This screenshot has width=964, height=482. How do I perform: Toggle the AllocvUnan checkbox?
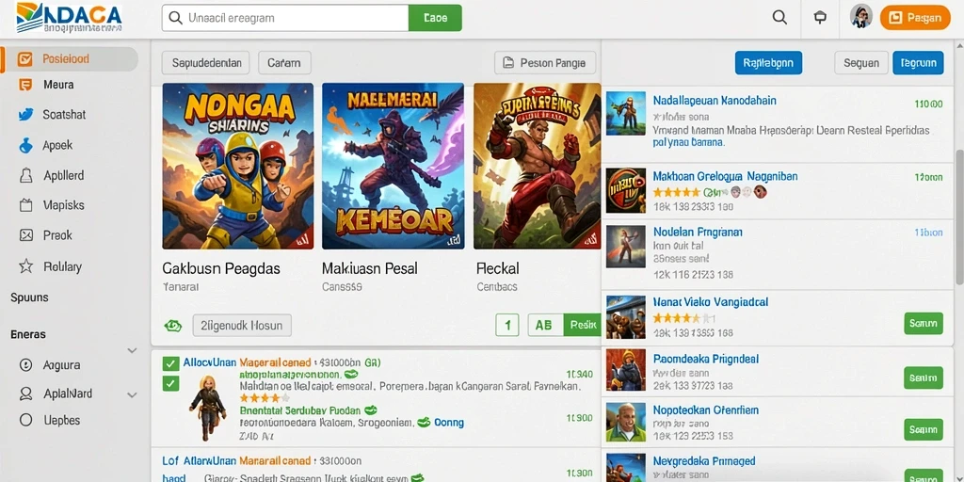(170, 363)
